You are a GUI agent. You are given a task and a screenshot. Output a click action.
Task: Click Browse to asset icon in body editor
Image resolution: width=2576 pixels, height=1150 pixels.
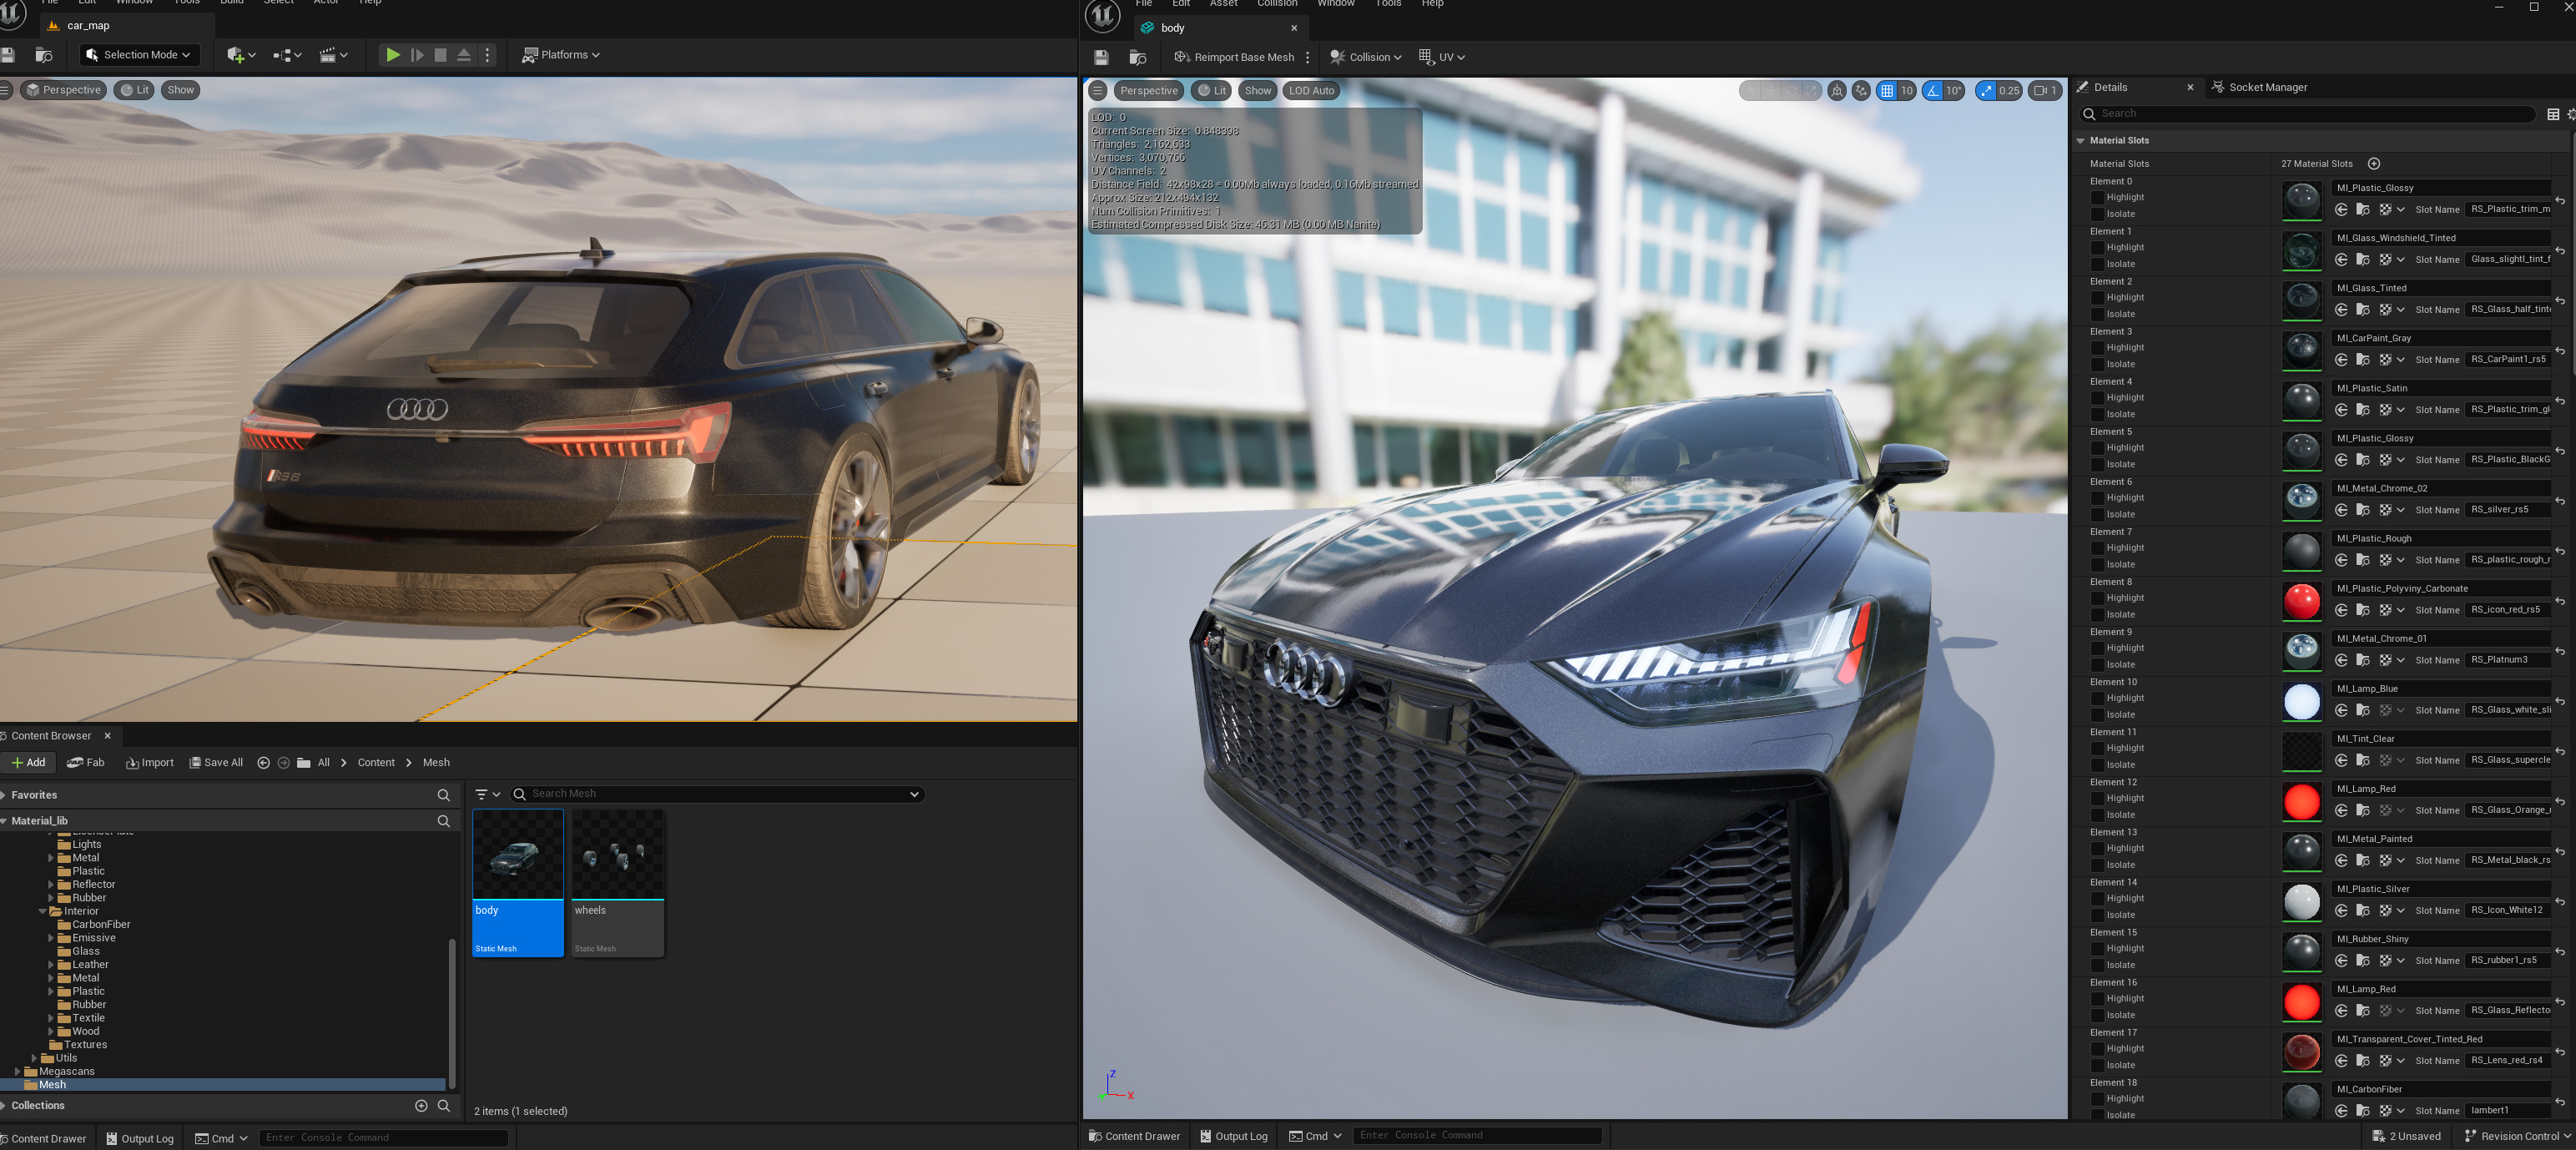(x=1137, y=58)
